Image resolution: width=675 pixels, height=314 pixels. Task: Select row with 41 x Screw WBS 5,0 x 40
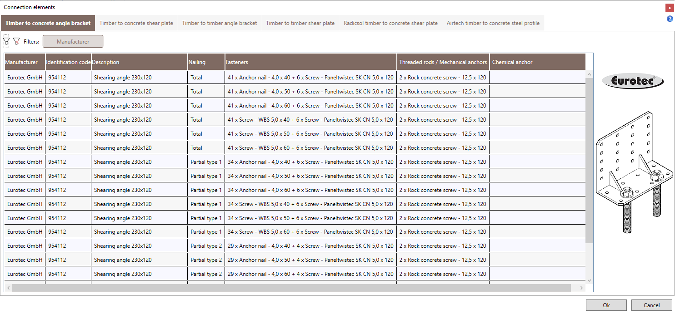click(295, 120)
